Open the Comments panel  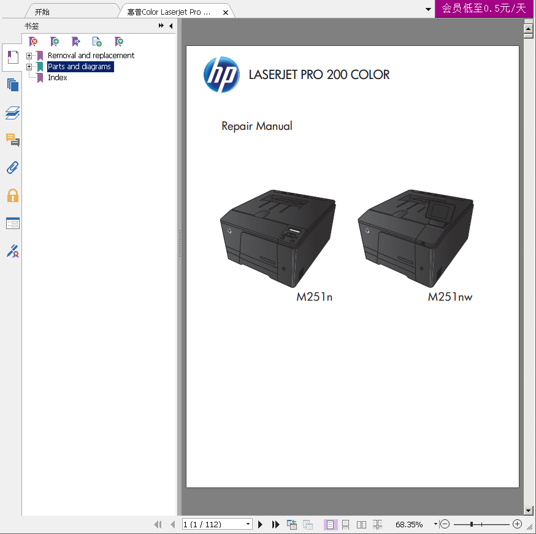pos(13,140)
